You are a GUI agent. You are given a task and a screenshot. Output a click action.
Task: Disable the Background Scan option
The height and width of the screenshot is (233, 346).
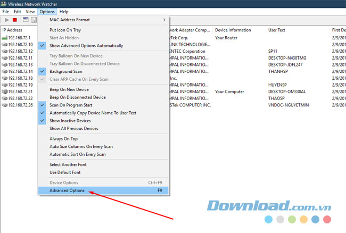pyautogui.click(x=65, y=71)
